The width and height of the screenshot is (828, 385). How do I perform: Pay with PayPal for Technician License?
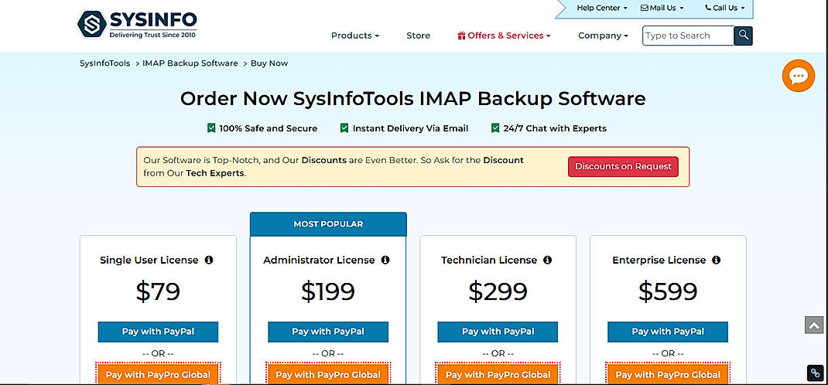498,332
